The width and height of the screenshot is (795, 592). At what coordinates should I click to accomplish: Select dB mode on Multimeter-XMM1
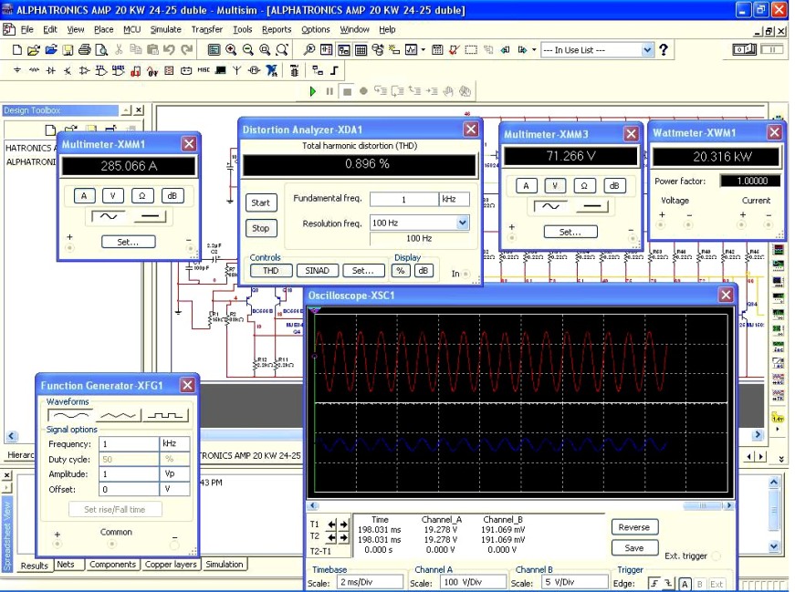[172, 195]
